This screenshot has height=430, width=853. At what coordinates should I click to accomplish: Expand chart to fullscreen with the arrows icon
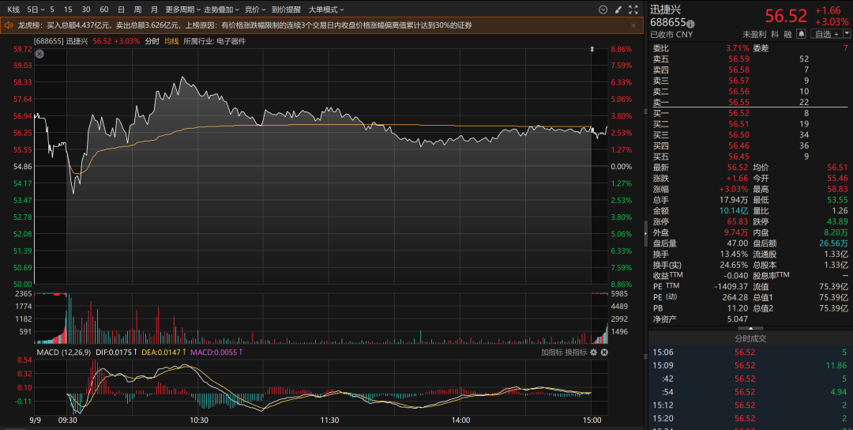(x=633, y=9)
